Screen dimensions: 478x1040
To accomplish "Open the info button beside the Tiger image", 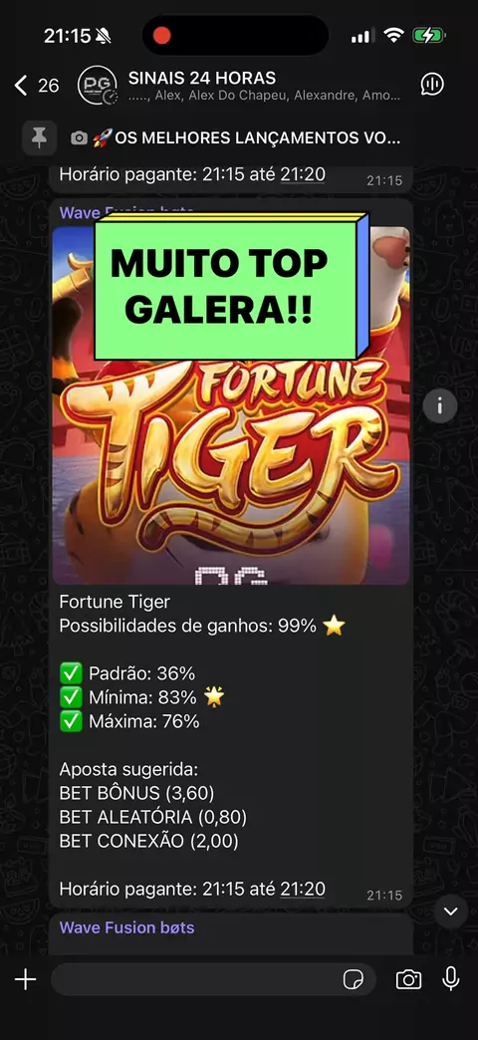I will [440, 402].
